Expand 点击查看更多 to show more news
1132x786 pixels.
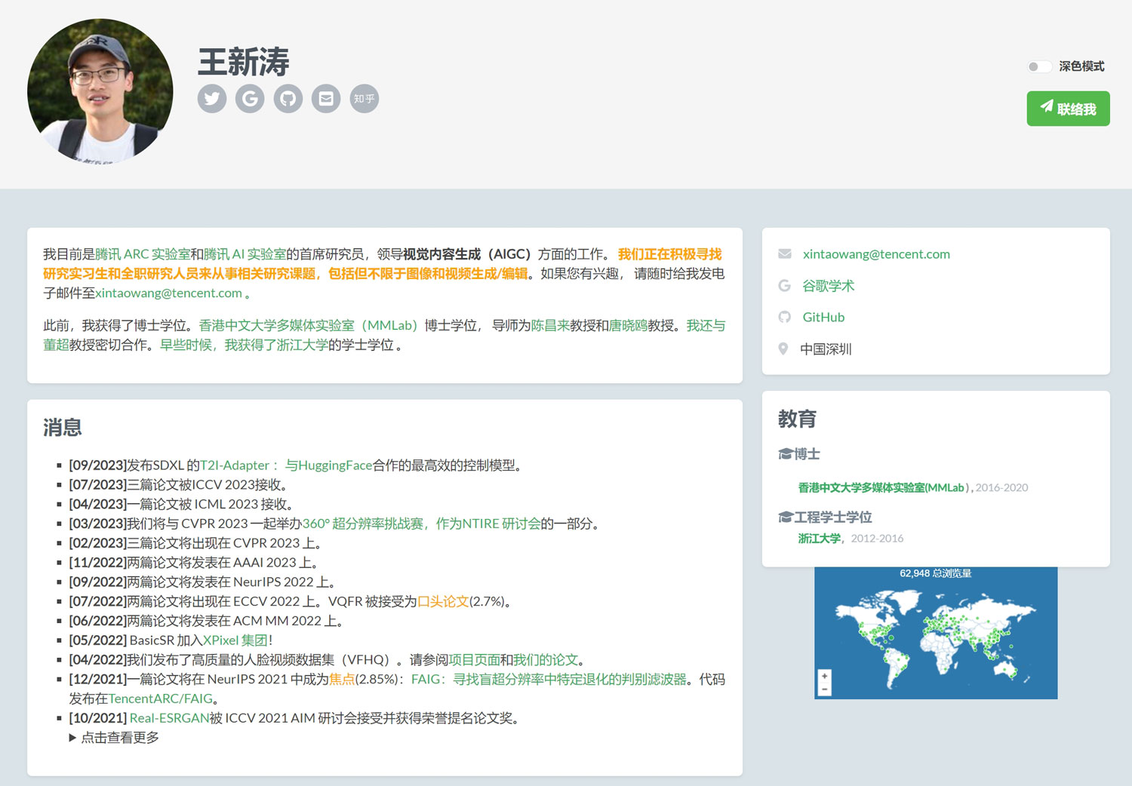(x=120, y=738)
